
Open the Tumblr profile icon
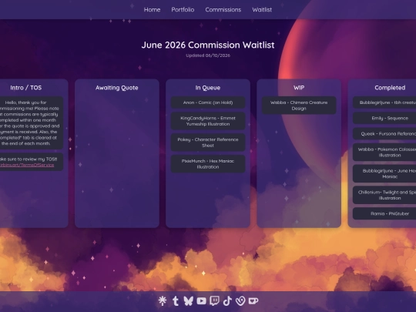point(176,301)
